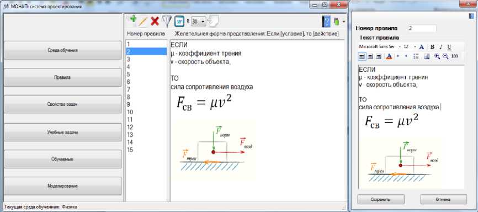Open the Правила section
The width and height of the screenshot is (478, 212).
pos(63,77)
